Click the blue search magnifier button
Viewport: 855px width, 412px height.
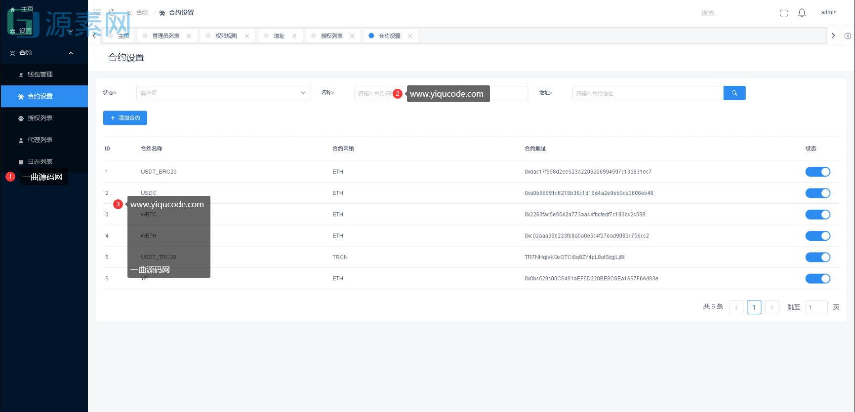734,93
